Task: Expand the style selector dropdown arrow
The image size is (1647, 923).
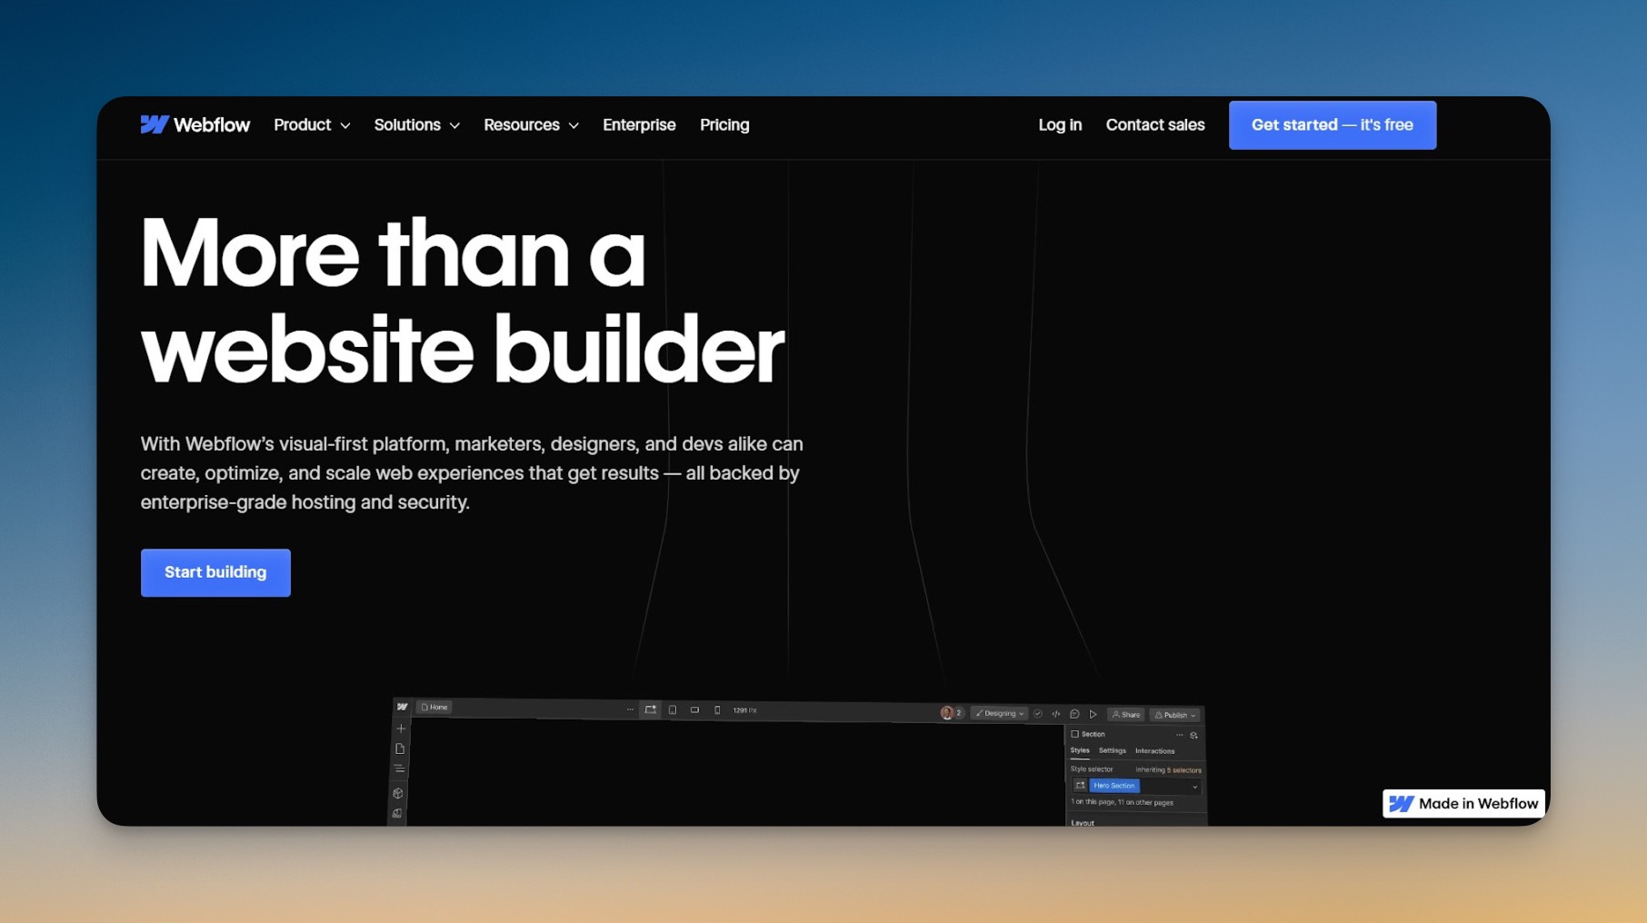Action: coord(1194,787)
